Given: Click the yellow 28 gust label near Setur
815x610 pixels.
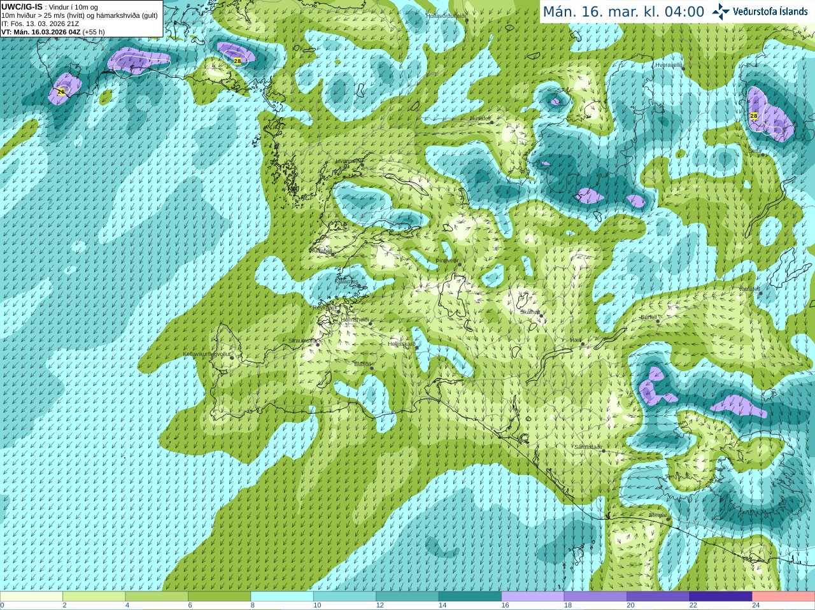Looking at the screenshot, I should 754,116.
